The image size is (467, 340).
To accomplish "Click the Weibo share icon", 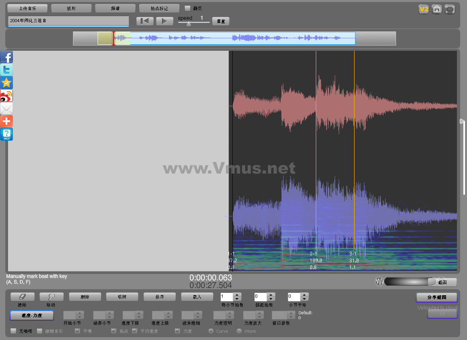I will click(x=6, y=96).
